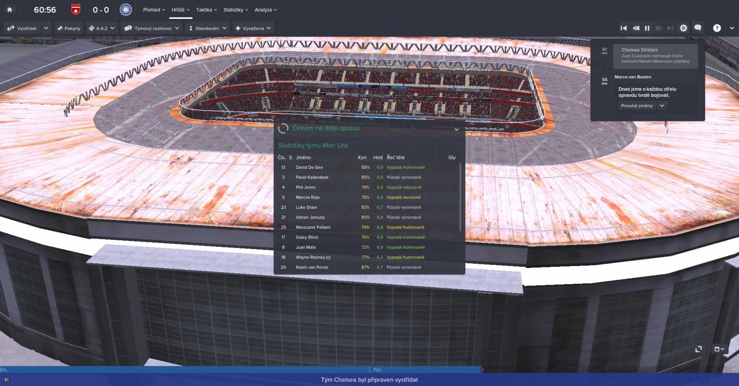Open the Vyvážená team shape dropdown
Screen dimensions: 739x386
tap(253, 28)
